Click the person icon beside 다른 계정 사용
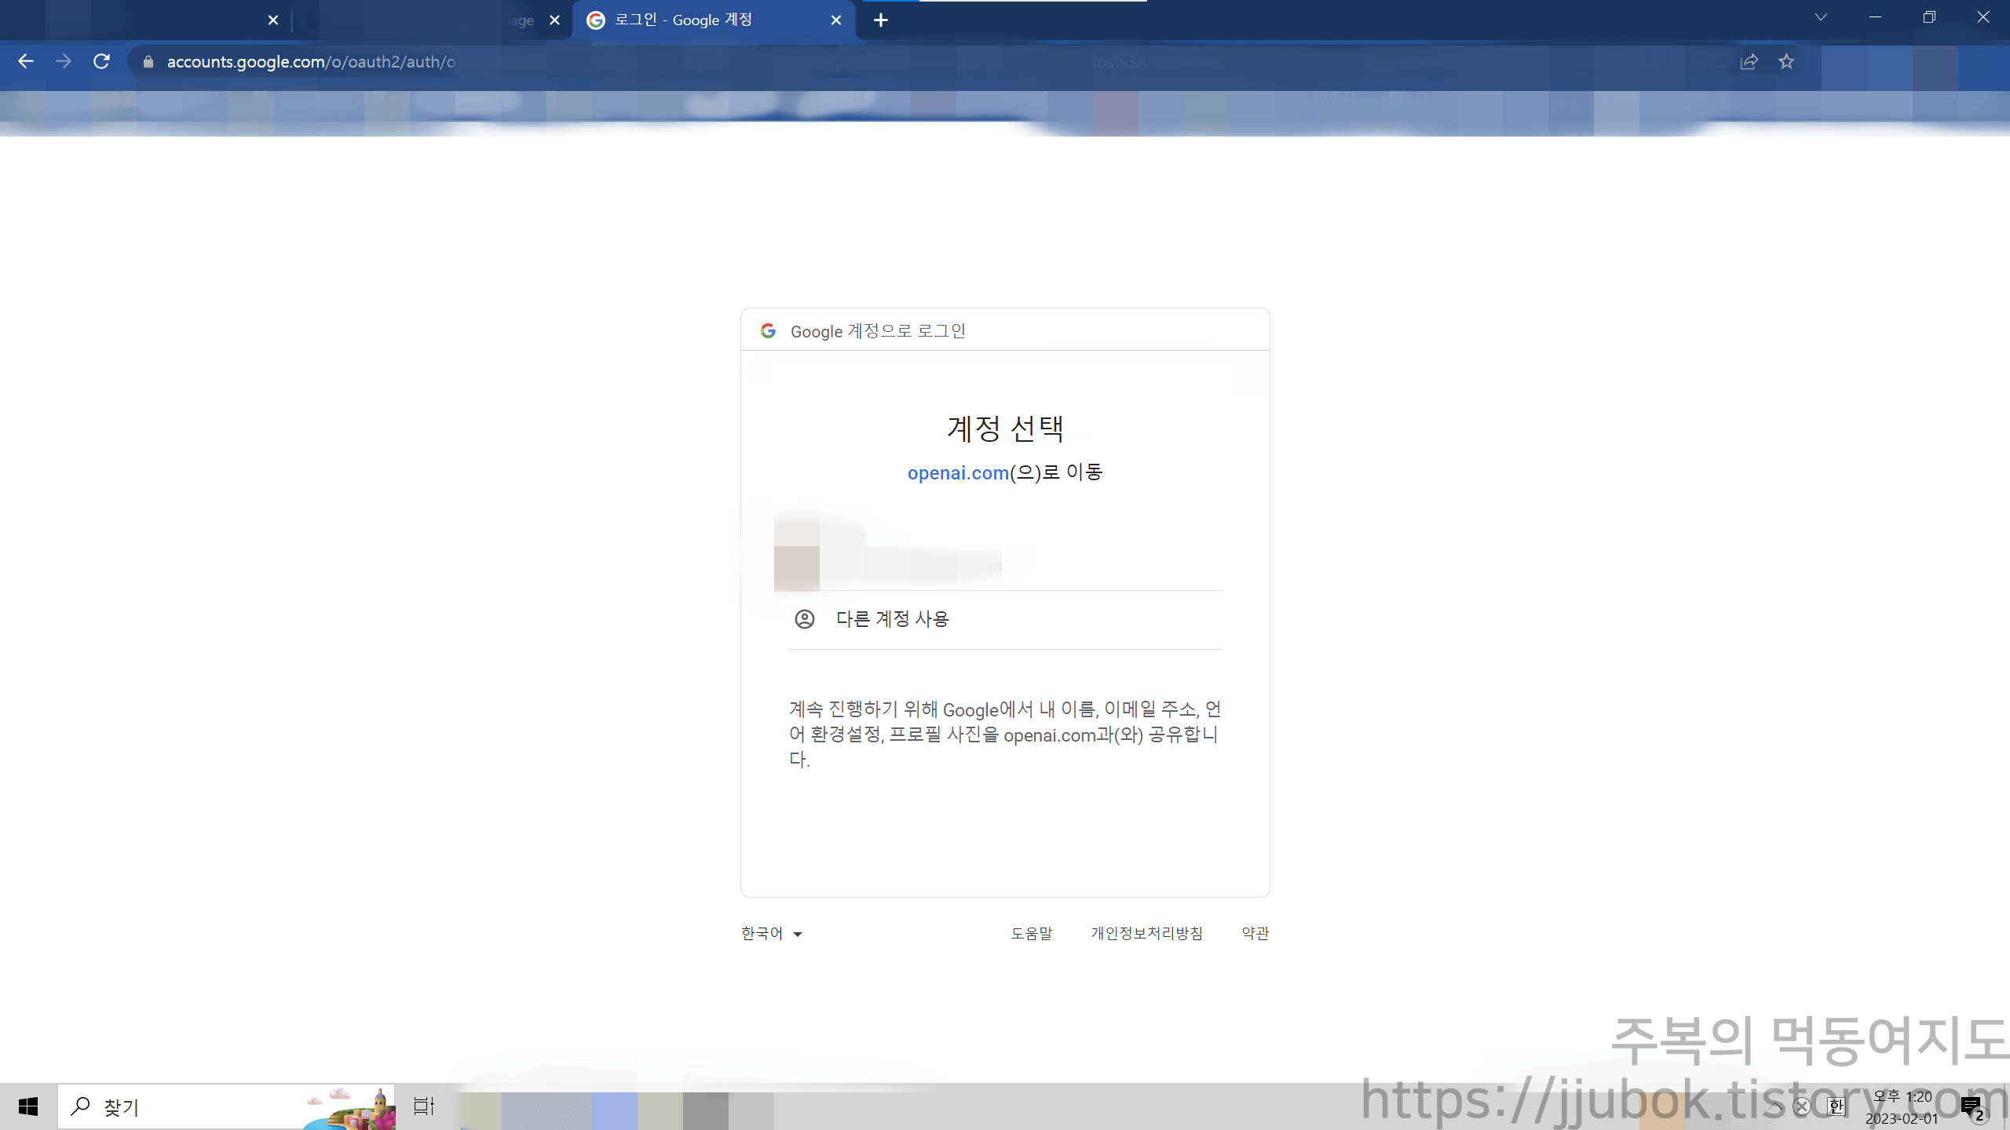Image resolution: width=2010 pixels, height=1130 pixels. point(805,618)
